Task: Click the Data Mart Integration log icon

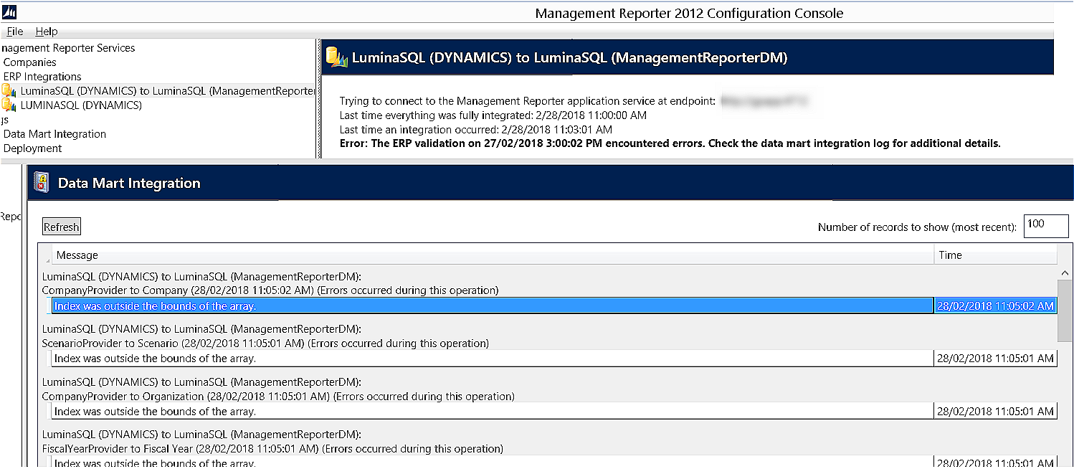Action: (41, 183)
